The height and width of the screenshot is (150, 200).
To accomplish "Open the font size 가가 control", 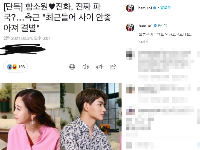I will [99, 67].
